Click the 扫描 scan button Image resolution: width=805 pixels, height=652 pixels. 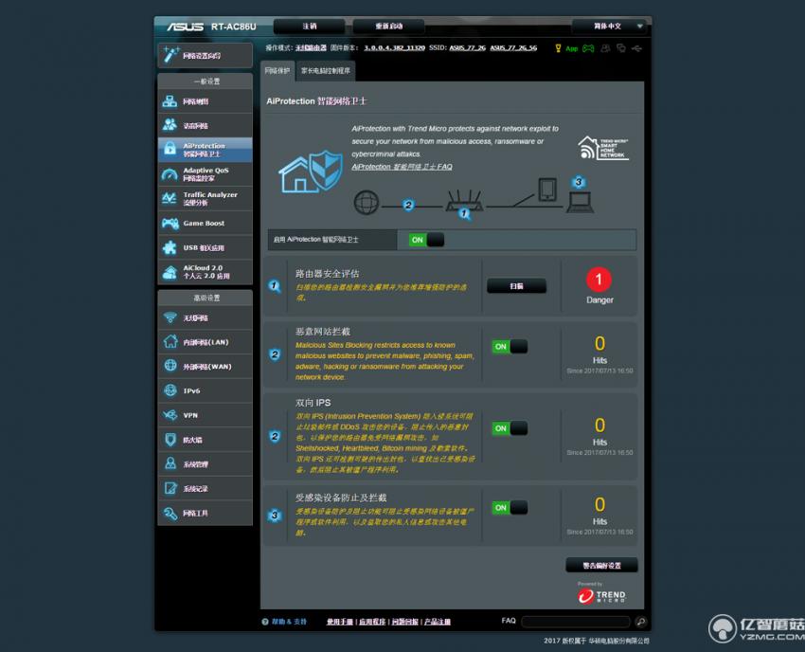516,286
